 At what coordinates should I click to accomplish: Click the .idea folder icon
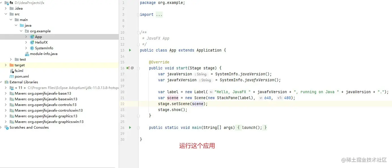click(x=12, y=8)
